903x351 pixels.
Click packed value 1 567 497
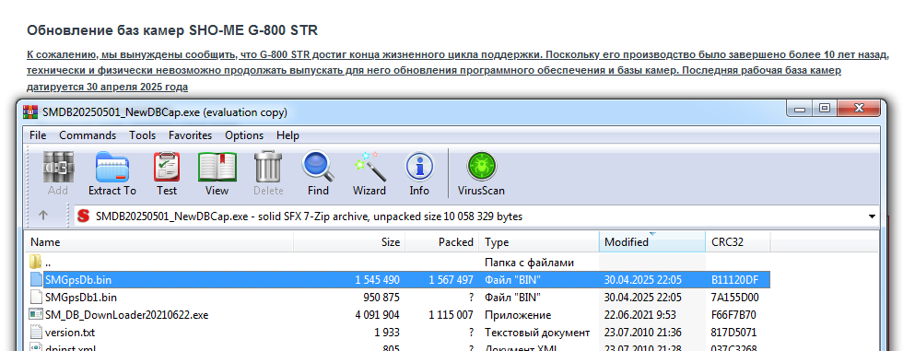tap(451, 280)
